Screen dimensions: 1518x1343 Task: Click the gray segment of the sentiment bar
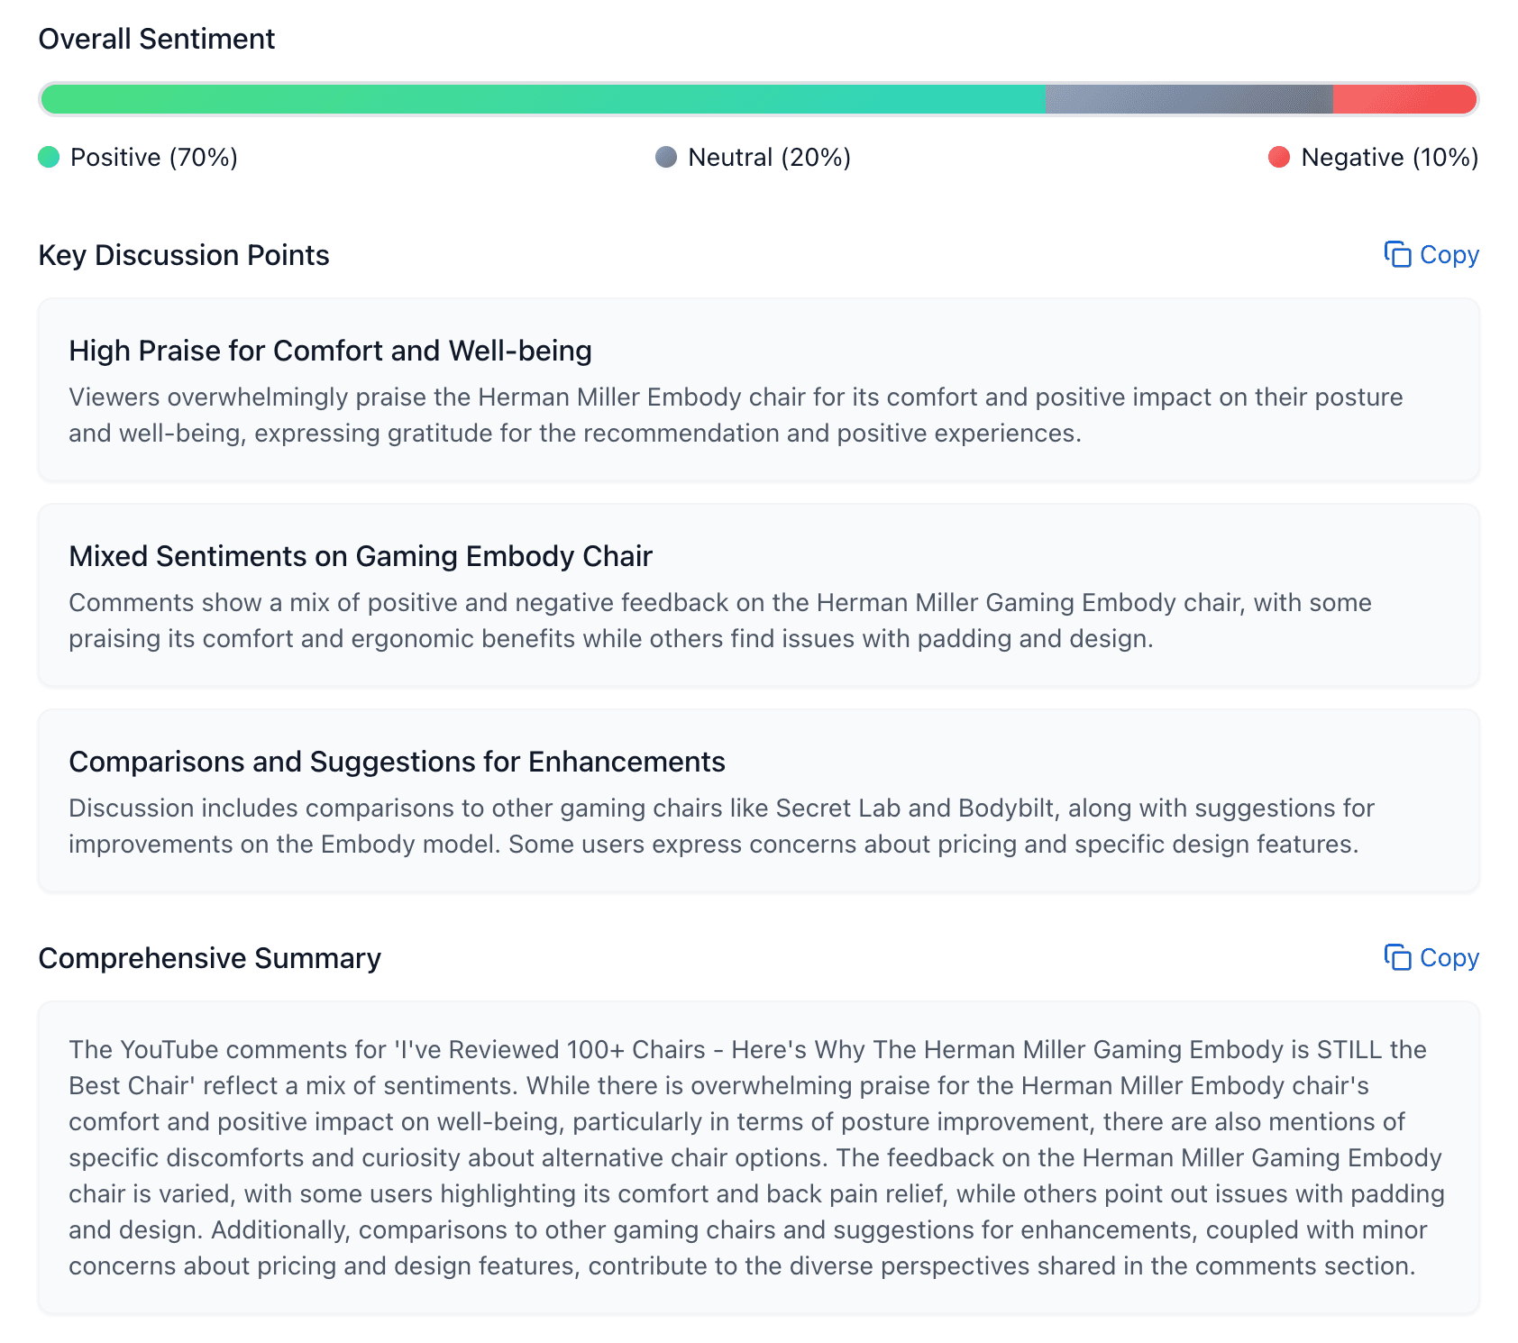(1185, 99)
